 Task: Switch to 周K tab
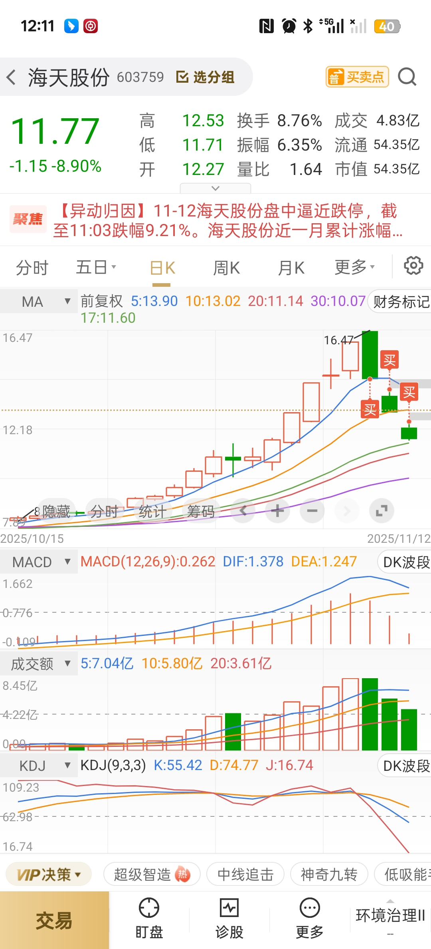click(x=226, y=268)
